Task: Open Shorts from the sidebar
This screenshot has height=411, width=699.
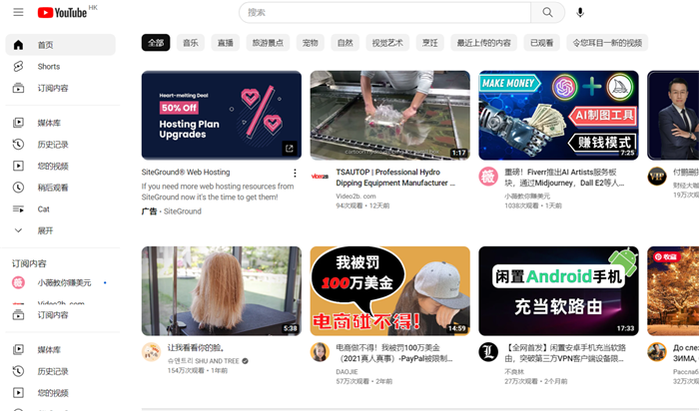Action: tap(48, 67)
